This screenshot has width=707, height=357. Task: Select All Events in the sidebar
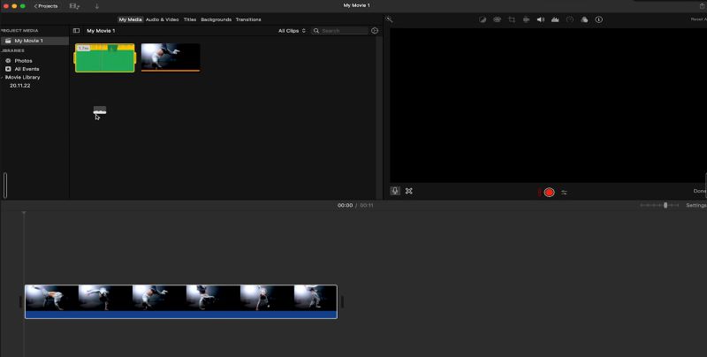coord(27,69)
